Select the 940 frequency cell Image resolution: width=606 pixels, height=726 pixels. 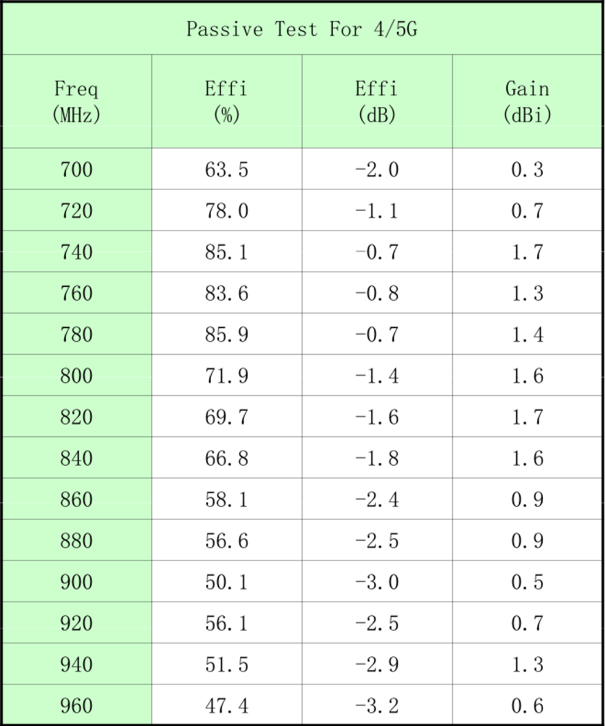(76, 664)
